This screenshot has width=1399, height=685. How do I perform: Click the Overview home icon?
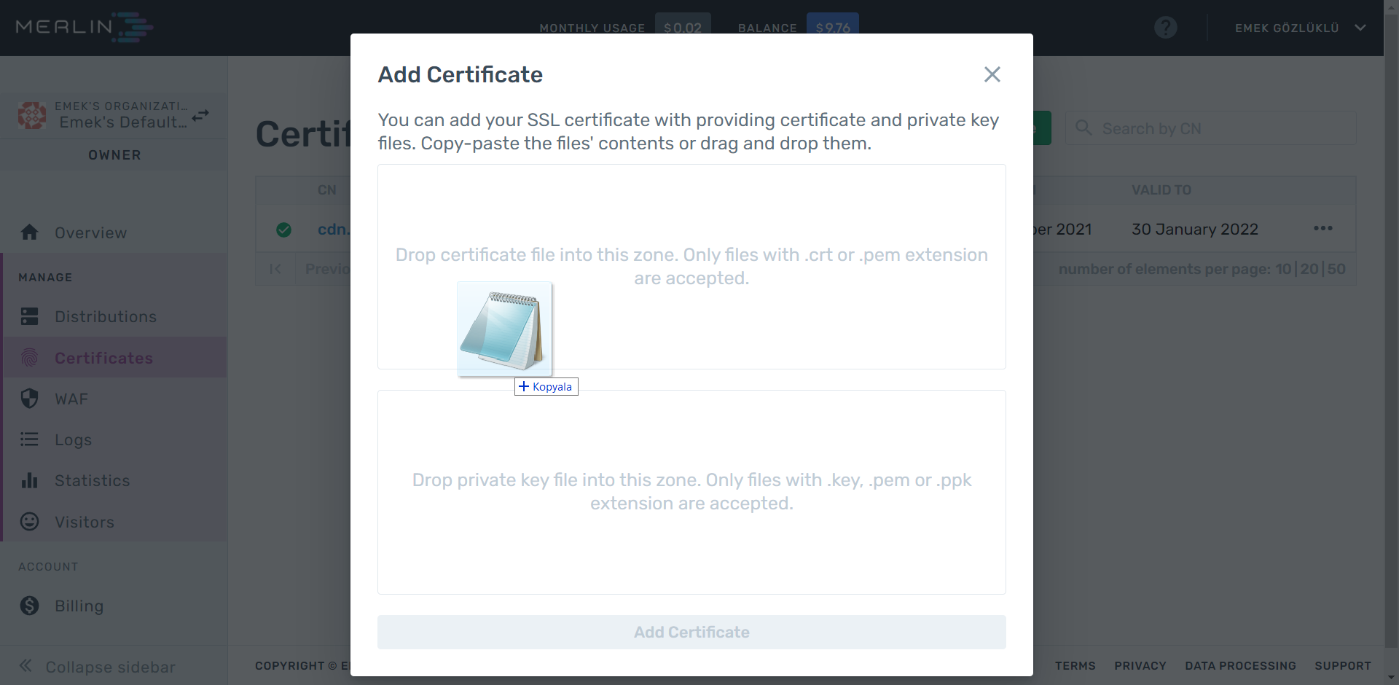[x=29, y=232]
